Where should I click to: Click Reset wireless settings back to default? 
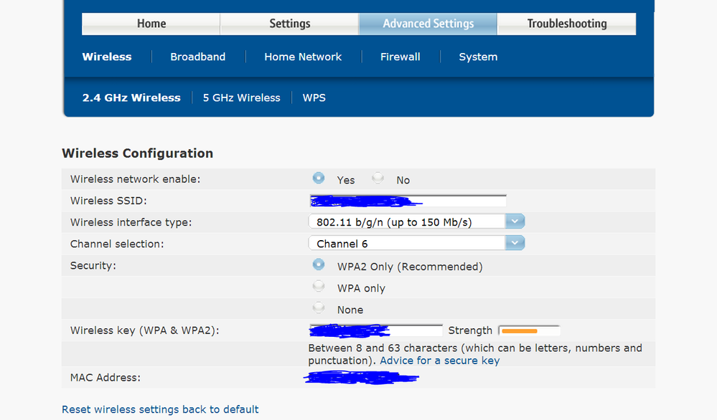(x=160, y=409)
